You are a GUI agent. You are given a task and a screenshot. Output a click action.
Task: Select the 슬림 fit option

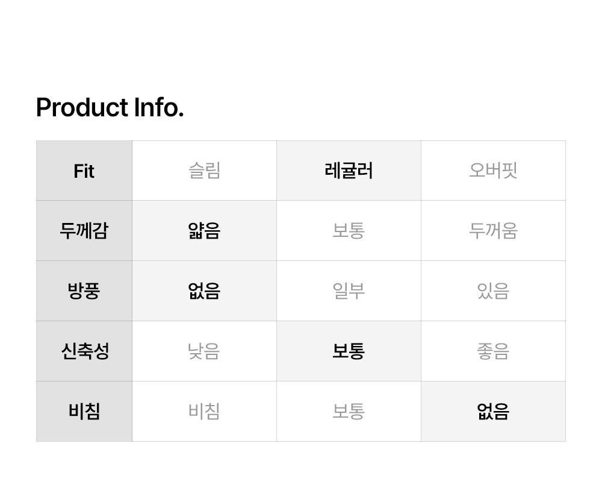[x=204, y=171]
